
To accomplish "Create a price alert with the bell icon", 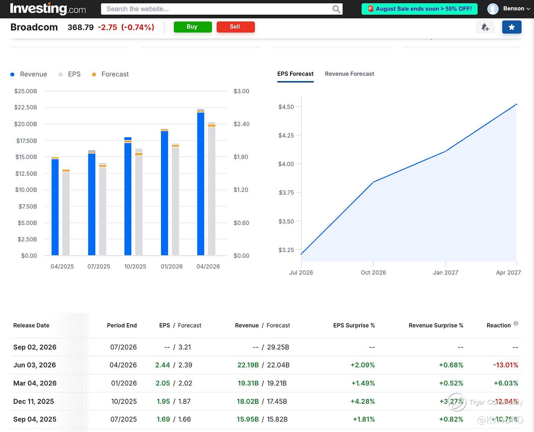I will (x=485, y=27).
